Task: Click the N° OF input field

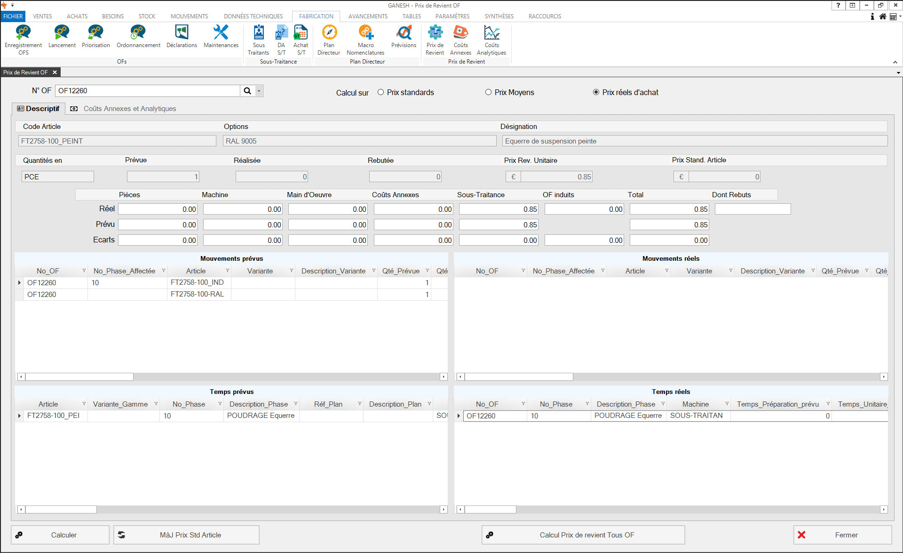Action: [147, 91]
